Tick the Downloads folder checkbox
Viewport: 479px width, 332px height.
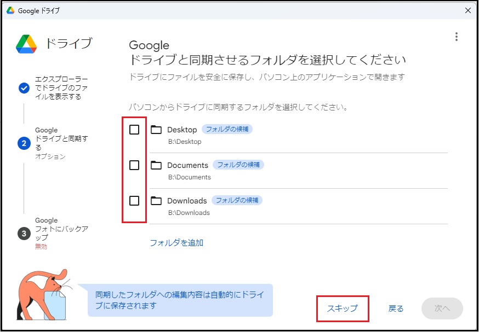pos(134,201)
